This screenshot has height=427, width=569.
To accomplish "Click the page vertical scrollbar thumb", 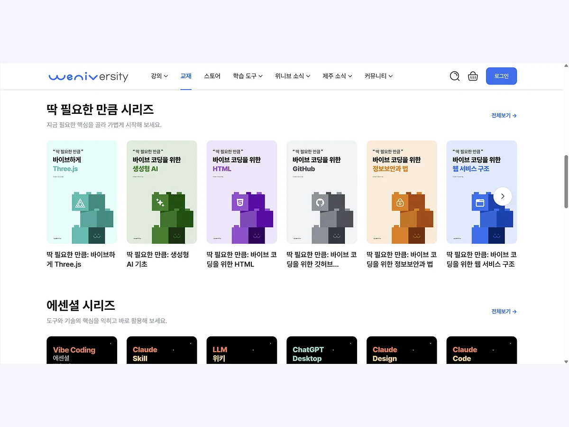I will tap(566, 181).
